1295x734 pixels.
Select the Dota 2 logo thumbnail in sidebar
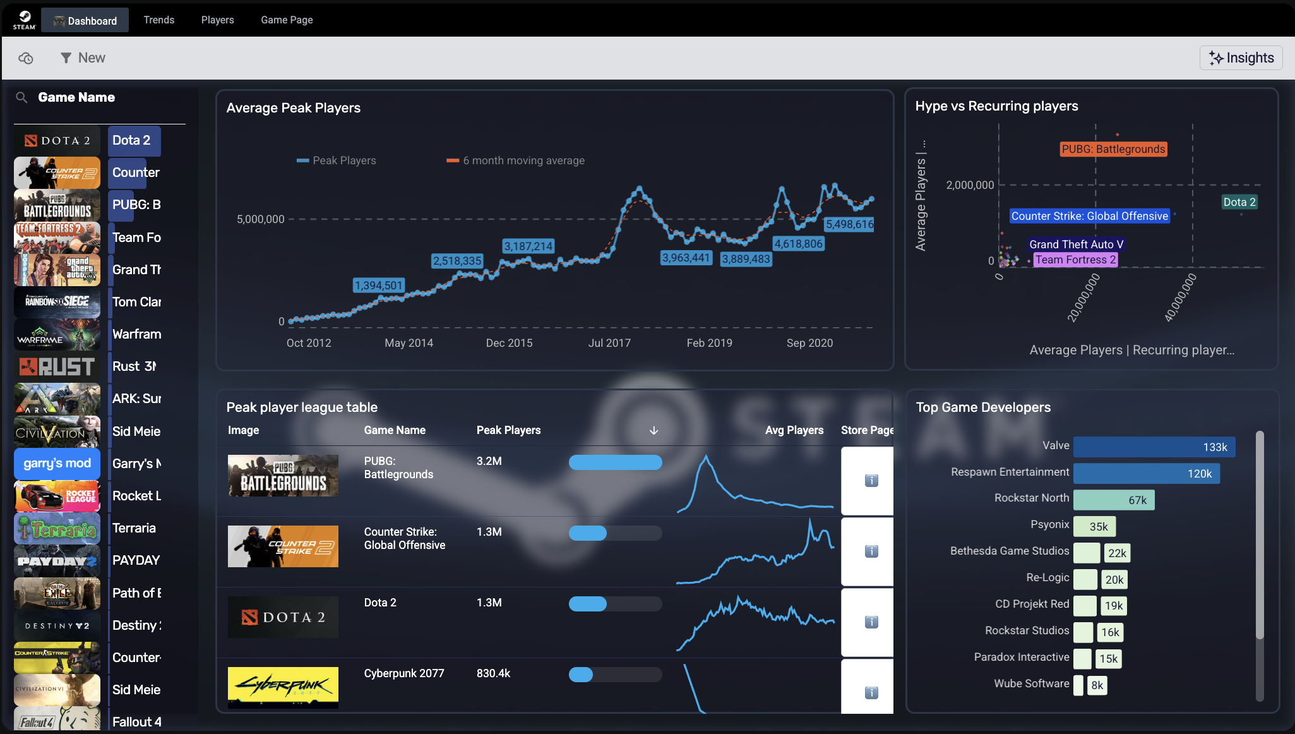tap(57, 140)
